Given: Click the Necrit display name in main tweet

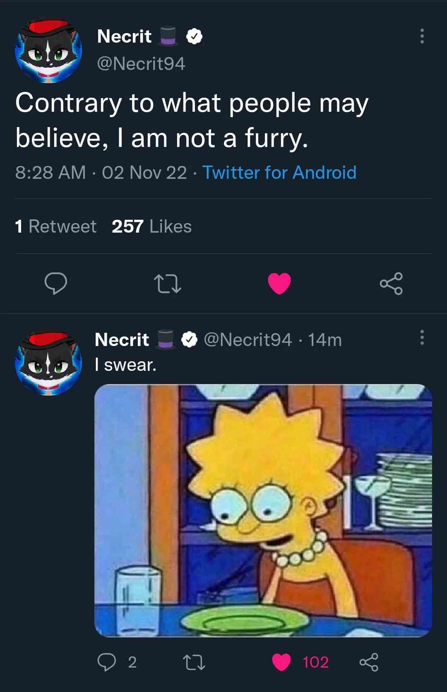Looking at the screenshot, I should click(124, 36).
